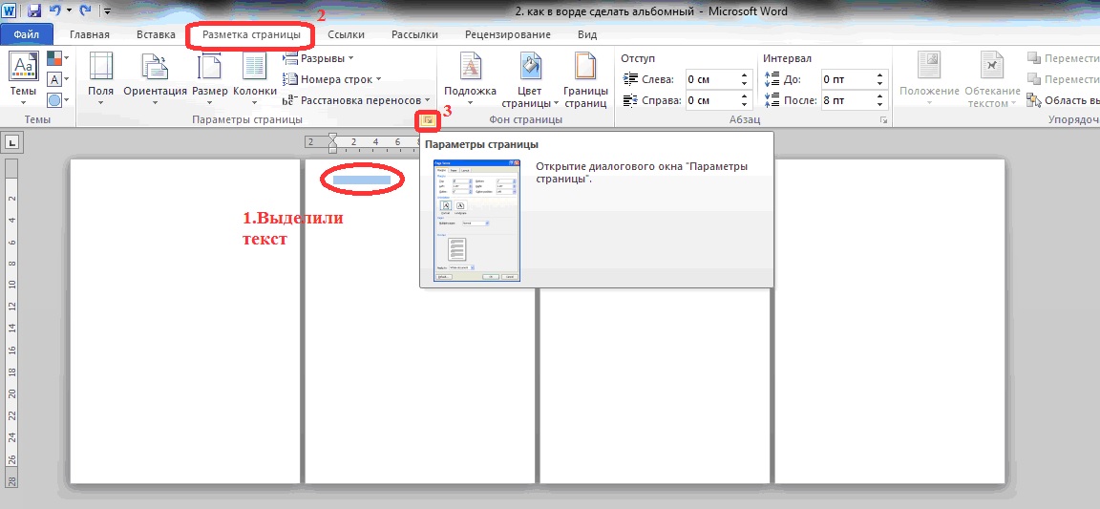Switch to the Ссылки tab

tap(346, 34)
